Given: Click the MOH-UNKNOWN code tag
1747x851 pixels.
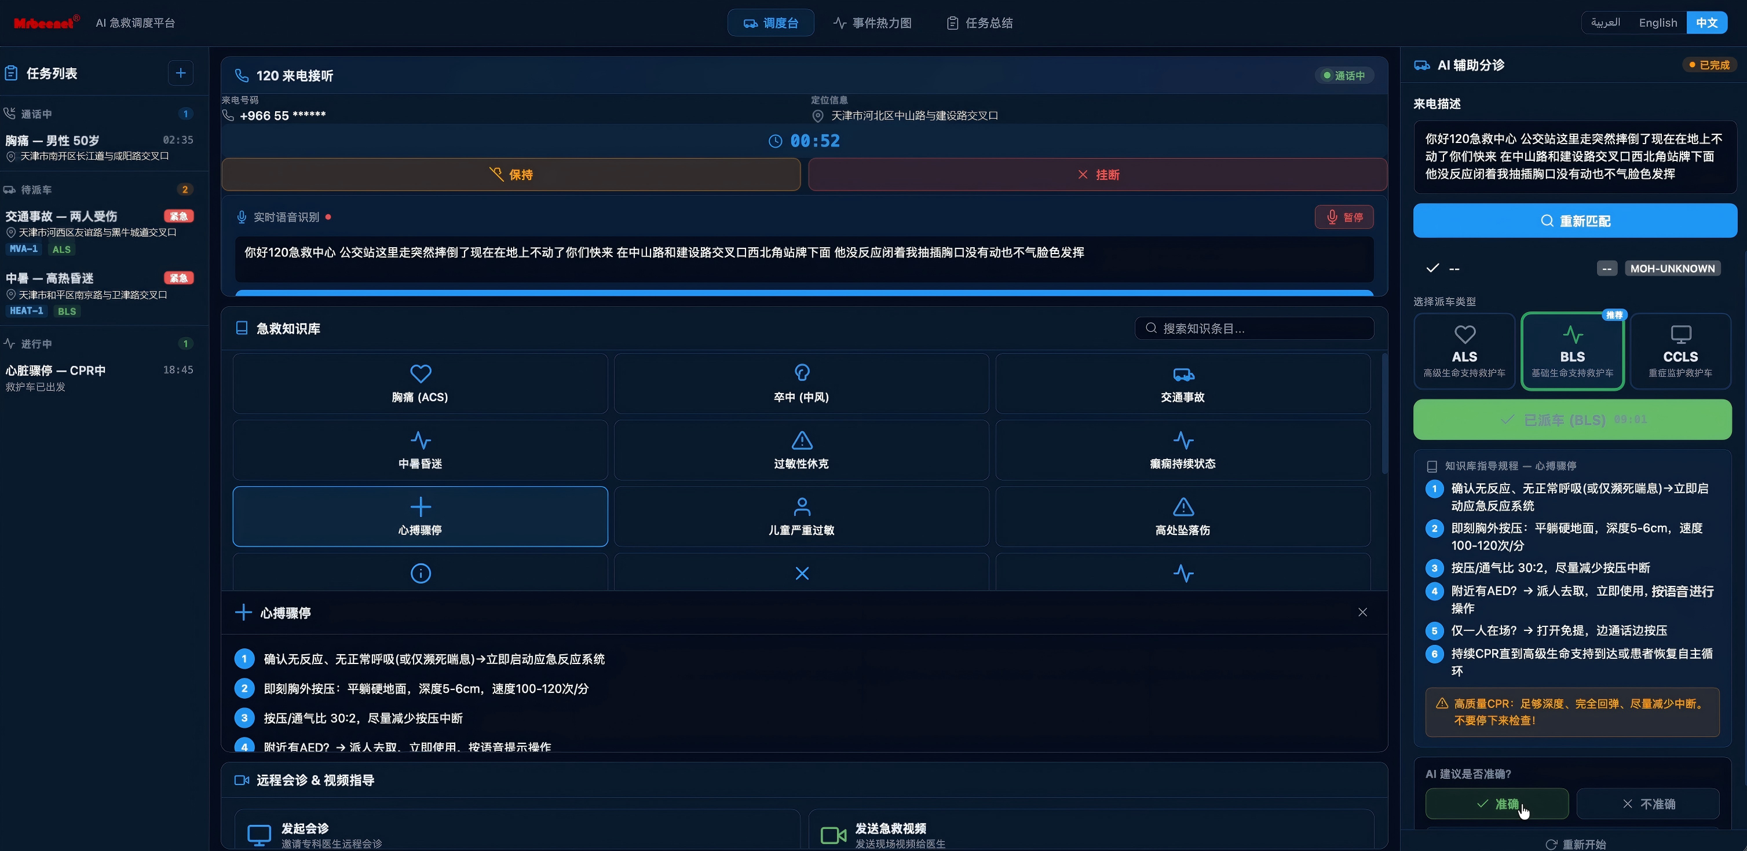Looking at the screenshot, I should tap(1672, 268).
